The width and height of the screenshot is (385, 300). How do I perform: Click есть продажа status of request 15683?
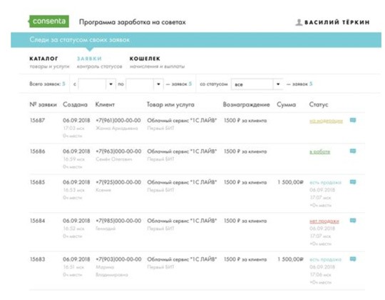coord(325,259)
